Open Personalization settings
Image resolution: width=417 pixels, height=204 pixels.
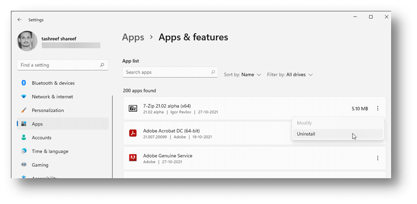pyautogui.click(x=62, y=111)
